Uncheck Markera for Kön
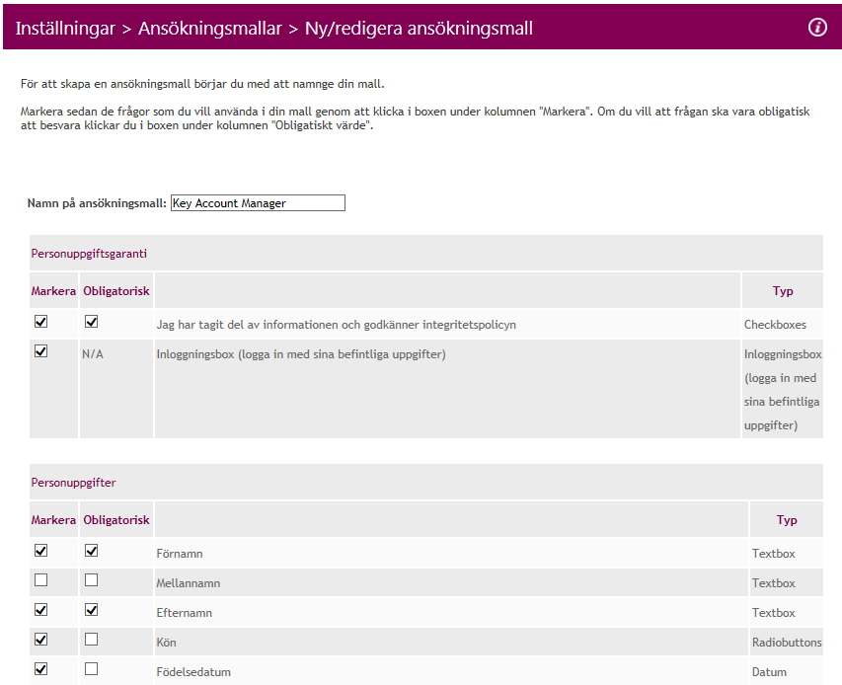This screenshot has width=842, height=685. 40,640
